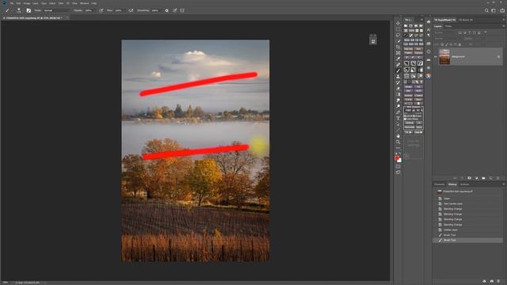Select the History Brush tool
This screenshot has height=285, width=507.
coord(398,82)
